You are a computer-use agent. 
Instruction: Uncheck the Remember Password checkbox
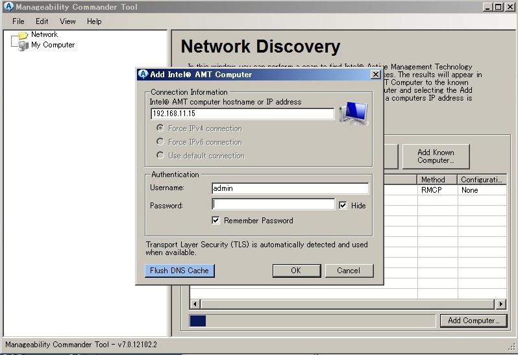[x=216, y=220]
